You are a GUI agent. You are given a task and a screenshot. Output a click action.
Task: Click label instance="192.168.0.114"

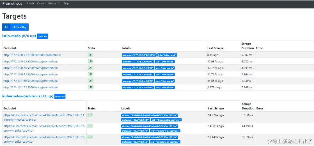click(x=136, y=120)
